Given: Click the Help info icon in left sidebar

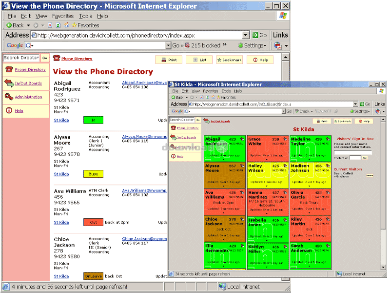Looking at the screenshot, I should click(9, 110).
